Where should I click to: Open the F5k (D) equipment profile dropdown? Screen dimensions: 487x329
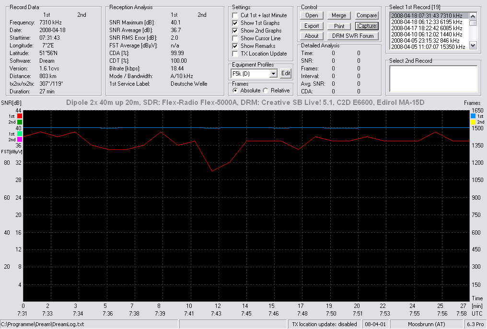pos(273,74)
